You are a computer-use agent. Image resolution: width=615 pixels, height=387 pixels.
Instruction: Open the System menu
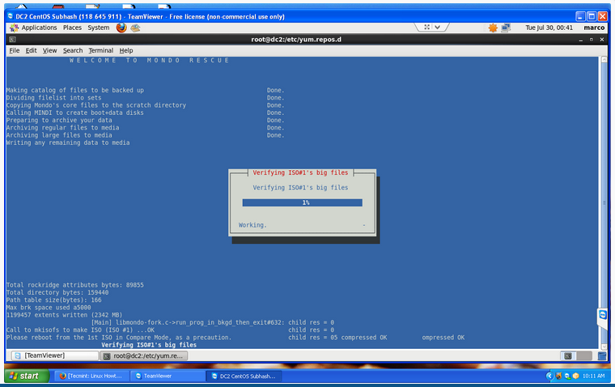click(99, 28)
